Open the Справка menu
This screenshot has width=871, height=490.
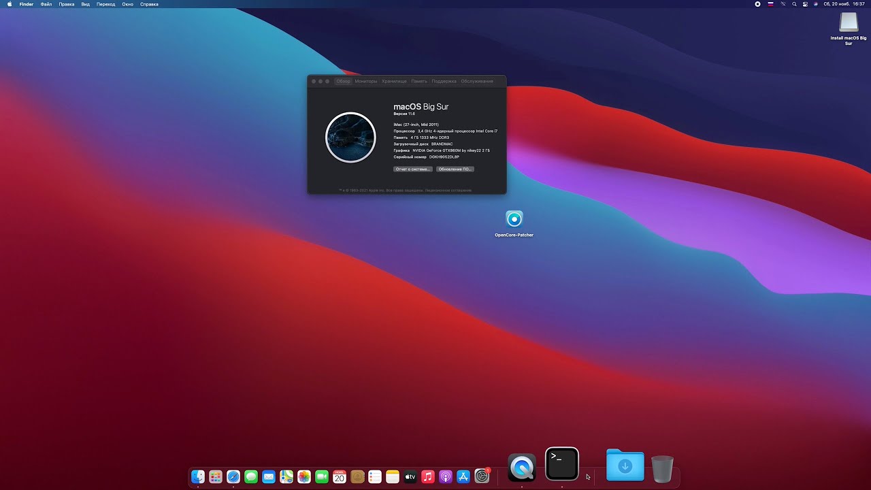(149, 4)
